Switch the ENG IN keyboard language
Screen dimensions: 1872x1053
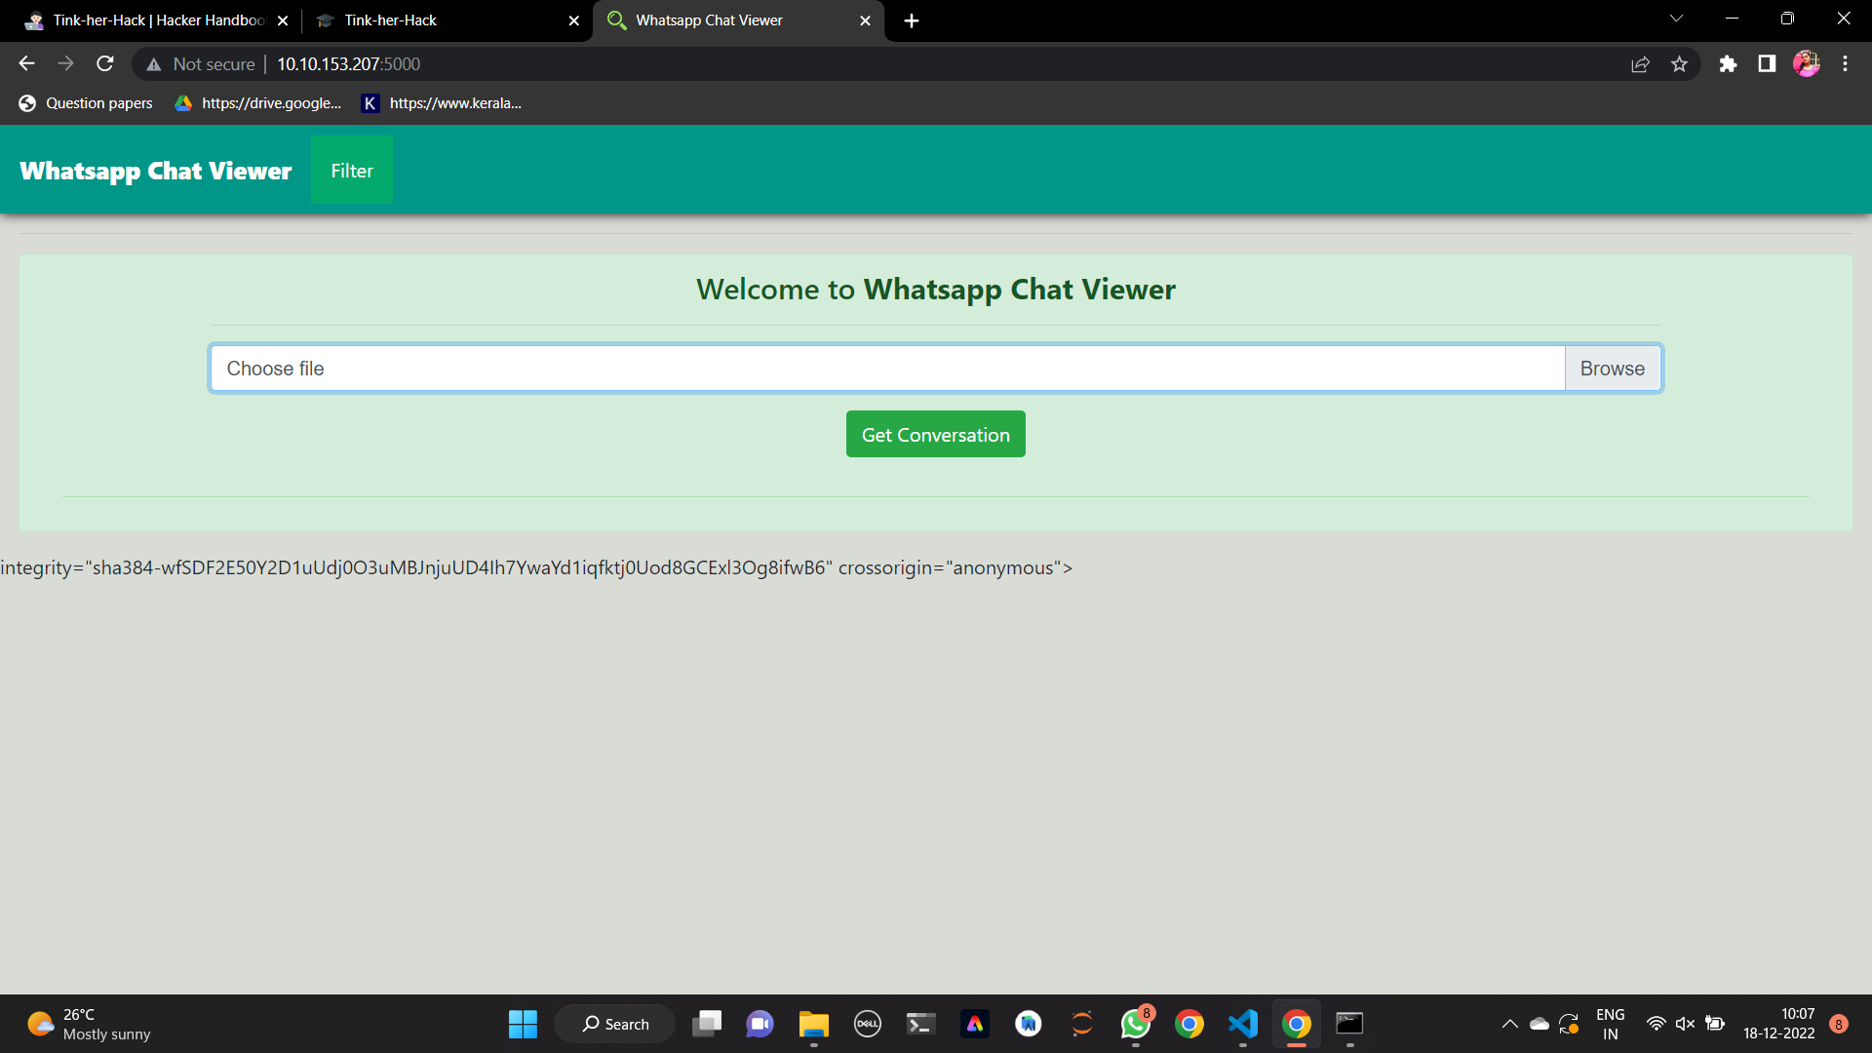[x=1610, y=1023]
